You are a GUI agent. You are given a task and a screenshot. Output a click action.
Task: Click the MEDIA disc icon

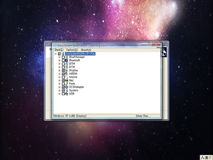coord(67,74)
